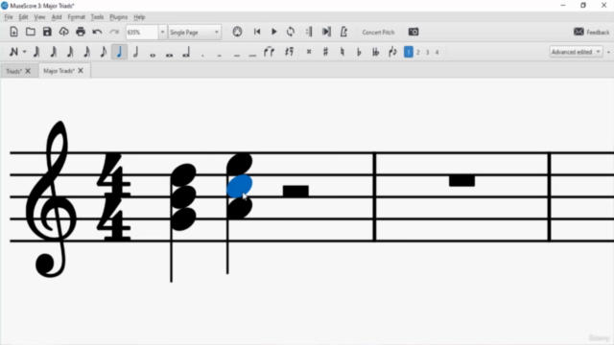This screenshot has height=345, width=614.
Task: Select voice 4
Action: pos(437,52)
